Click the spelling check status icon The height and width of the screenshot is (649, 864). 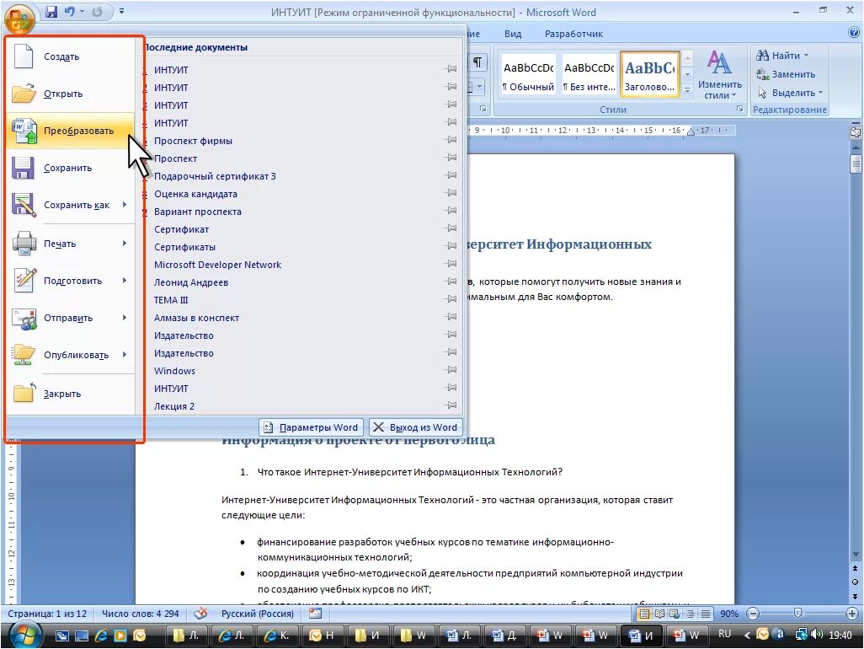(200, 613)
